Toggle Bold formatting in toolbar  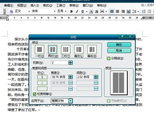point(71,11)
